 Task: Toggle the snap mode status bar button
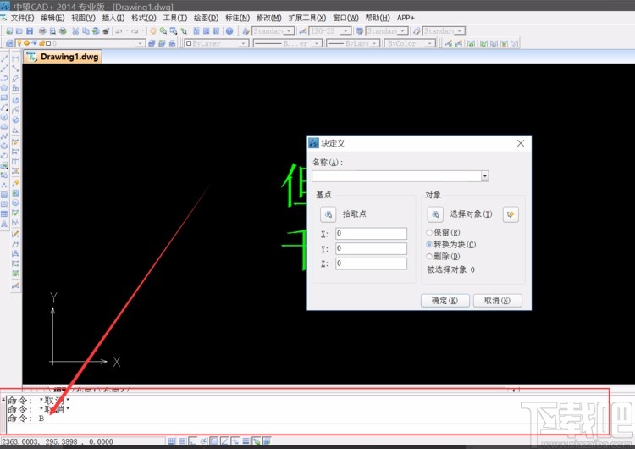click(x=172, y=441)
